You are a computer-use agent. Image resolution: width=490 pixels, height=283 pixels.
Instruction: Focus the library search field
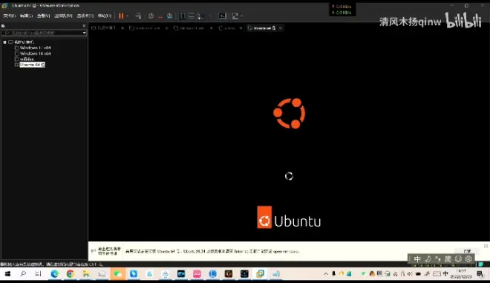point(42,33)
